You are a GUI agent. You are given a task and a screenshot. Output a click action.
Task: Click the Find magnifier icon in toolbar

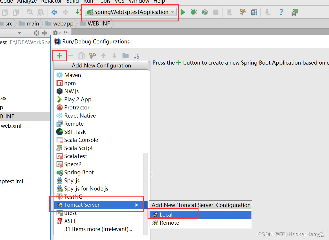[30, 12]
